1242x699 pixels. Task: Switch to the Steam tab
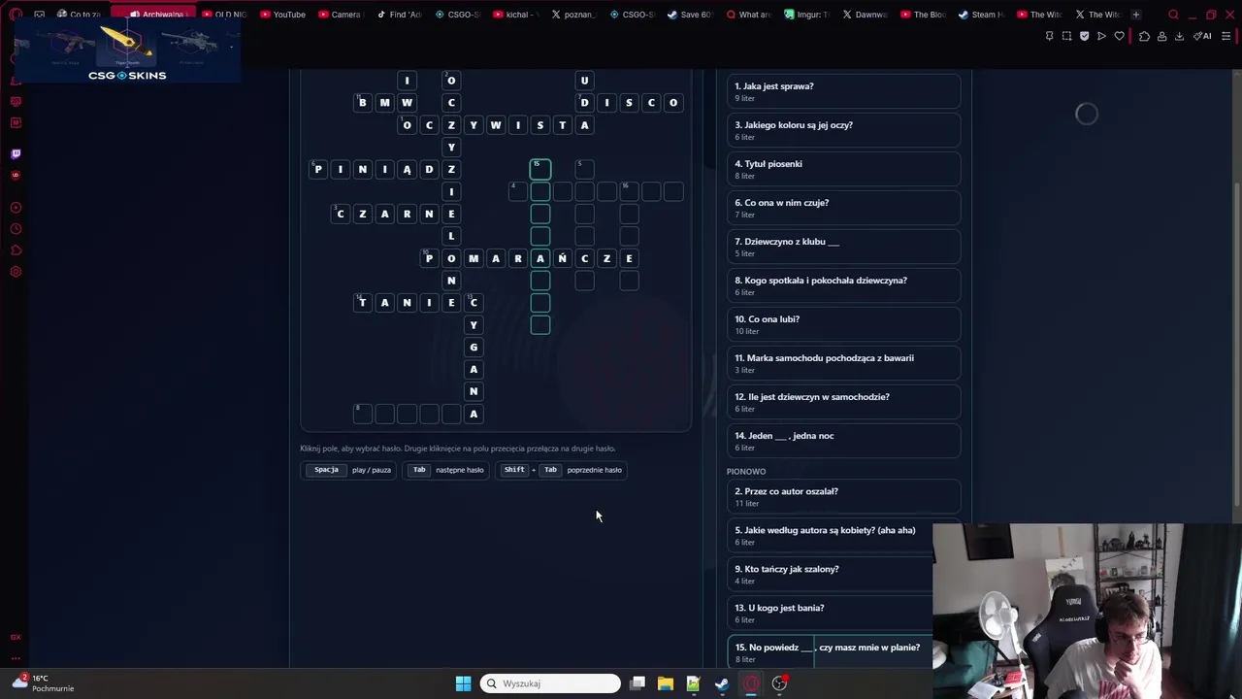point(981,15)
